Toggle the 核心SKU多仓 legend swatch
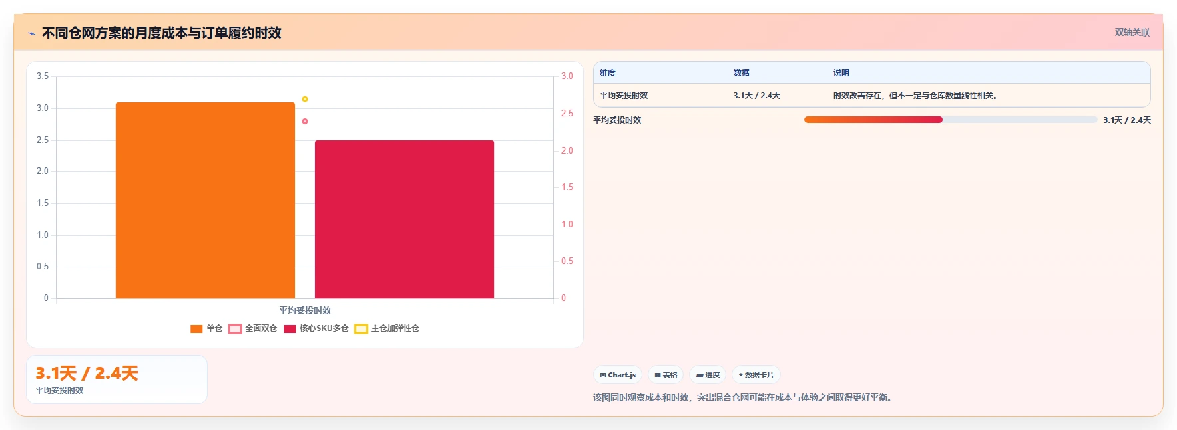Image resolution: width=1177 pixels, height=430 pixels. click(290, 328)
